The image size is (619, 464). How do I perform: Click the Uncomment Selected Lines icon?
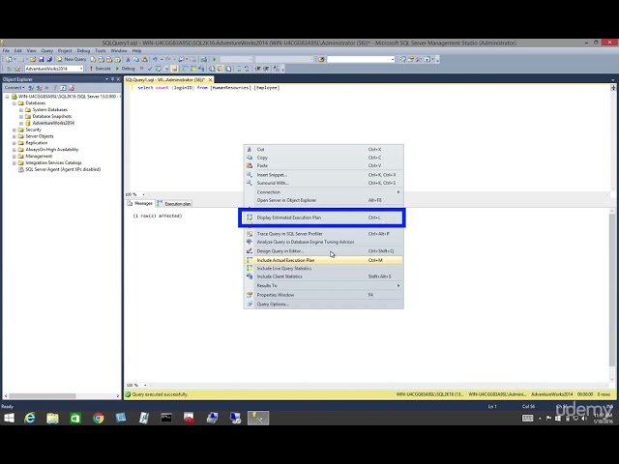(247, 69)
